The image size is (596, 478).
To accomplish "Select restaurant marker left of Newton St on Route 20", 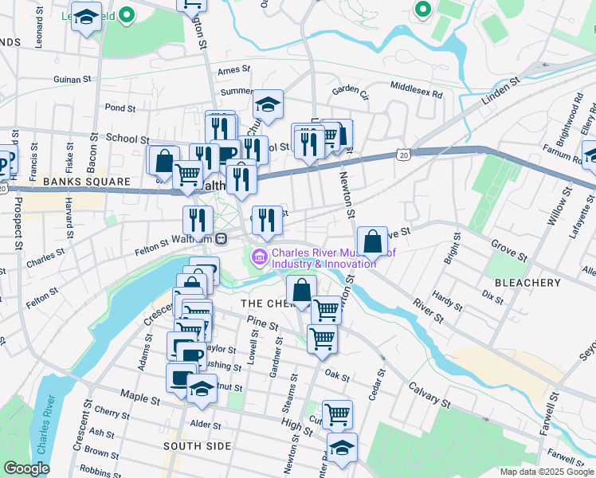I will tap(309, 147).
